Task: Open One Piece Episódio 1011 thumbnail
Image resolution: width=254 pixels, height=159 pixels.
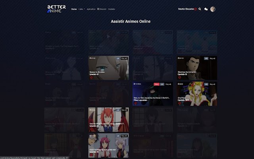Action: (197, 94)
